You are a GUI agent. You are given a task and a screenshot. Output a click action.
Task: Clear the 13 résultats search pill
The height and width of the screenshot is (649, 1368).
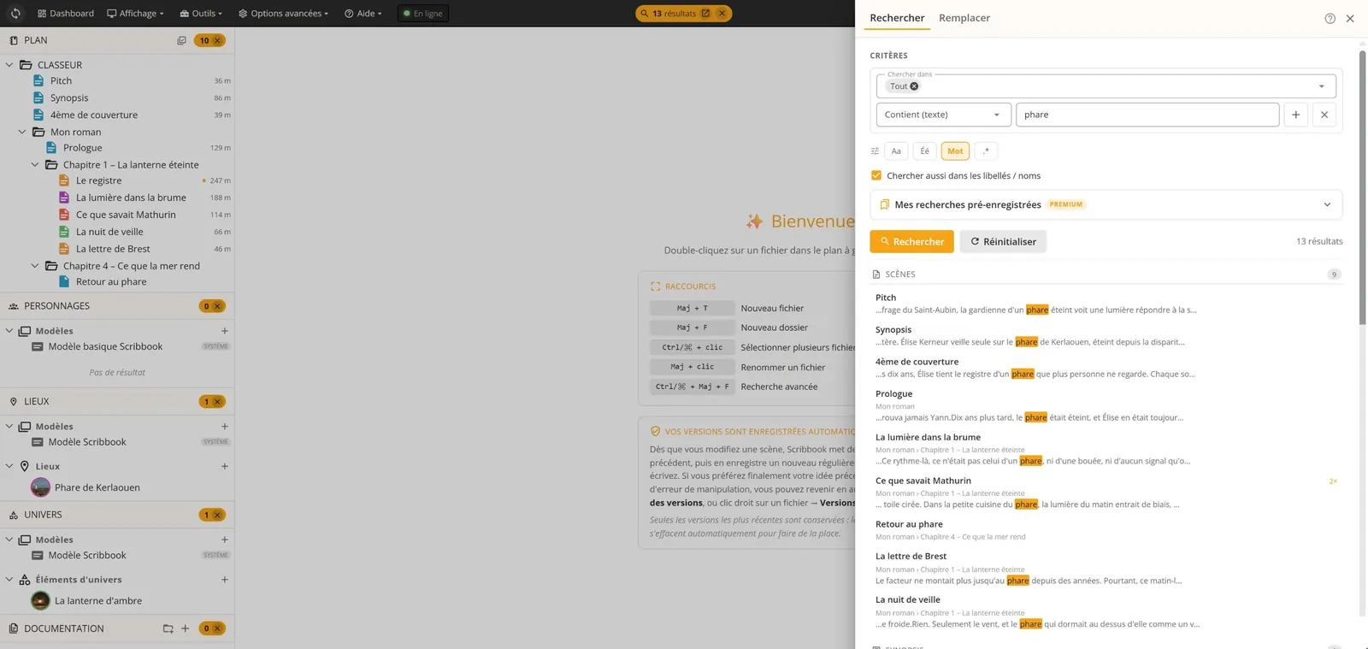[x=722, y=14]
